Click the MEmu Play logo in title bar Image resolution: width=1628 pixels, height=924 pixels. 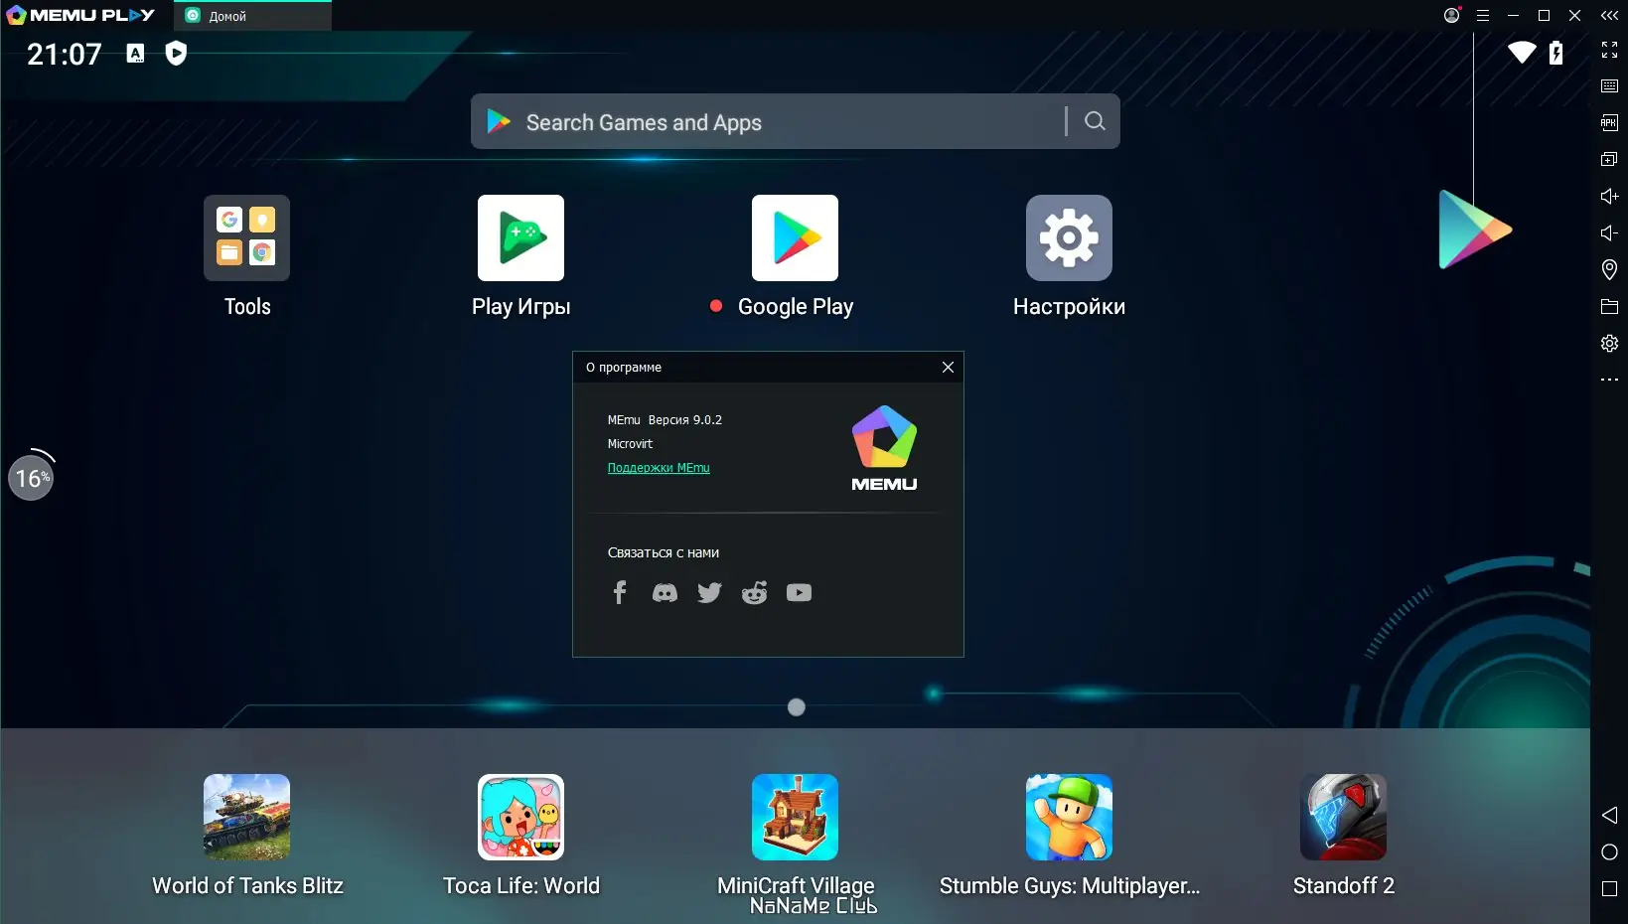tap(80, 16)
